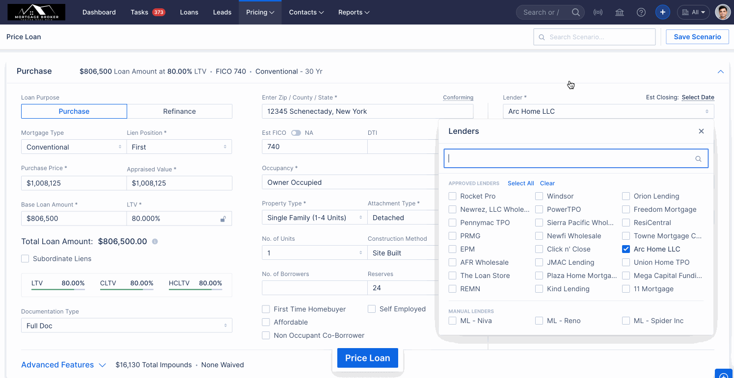The width and height of the screenshot is (734, 378).
Task: Select the Refinance loan purpose
Action: click(x=180, y=111)
